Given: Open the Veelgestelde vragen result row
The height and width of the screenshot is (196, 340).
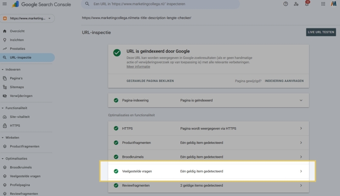Looking at the screenshot, I should [208, 171].
